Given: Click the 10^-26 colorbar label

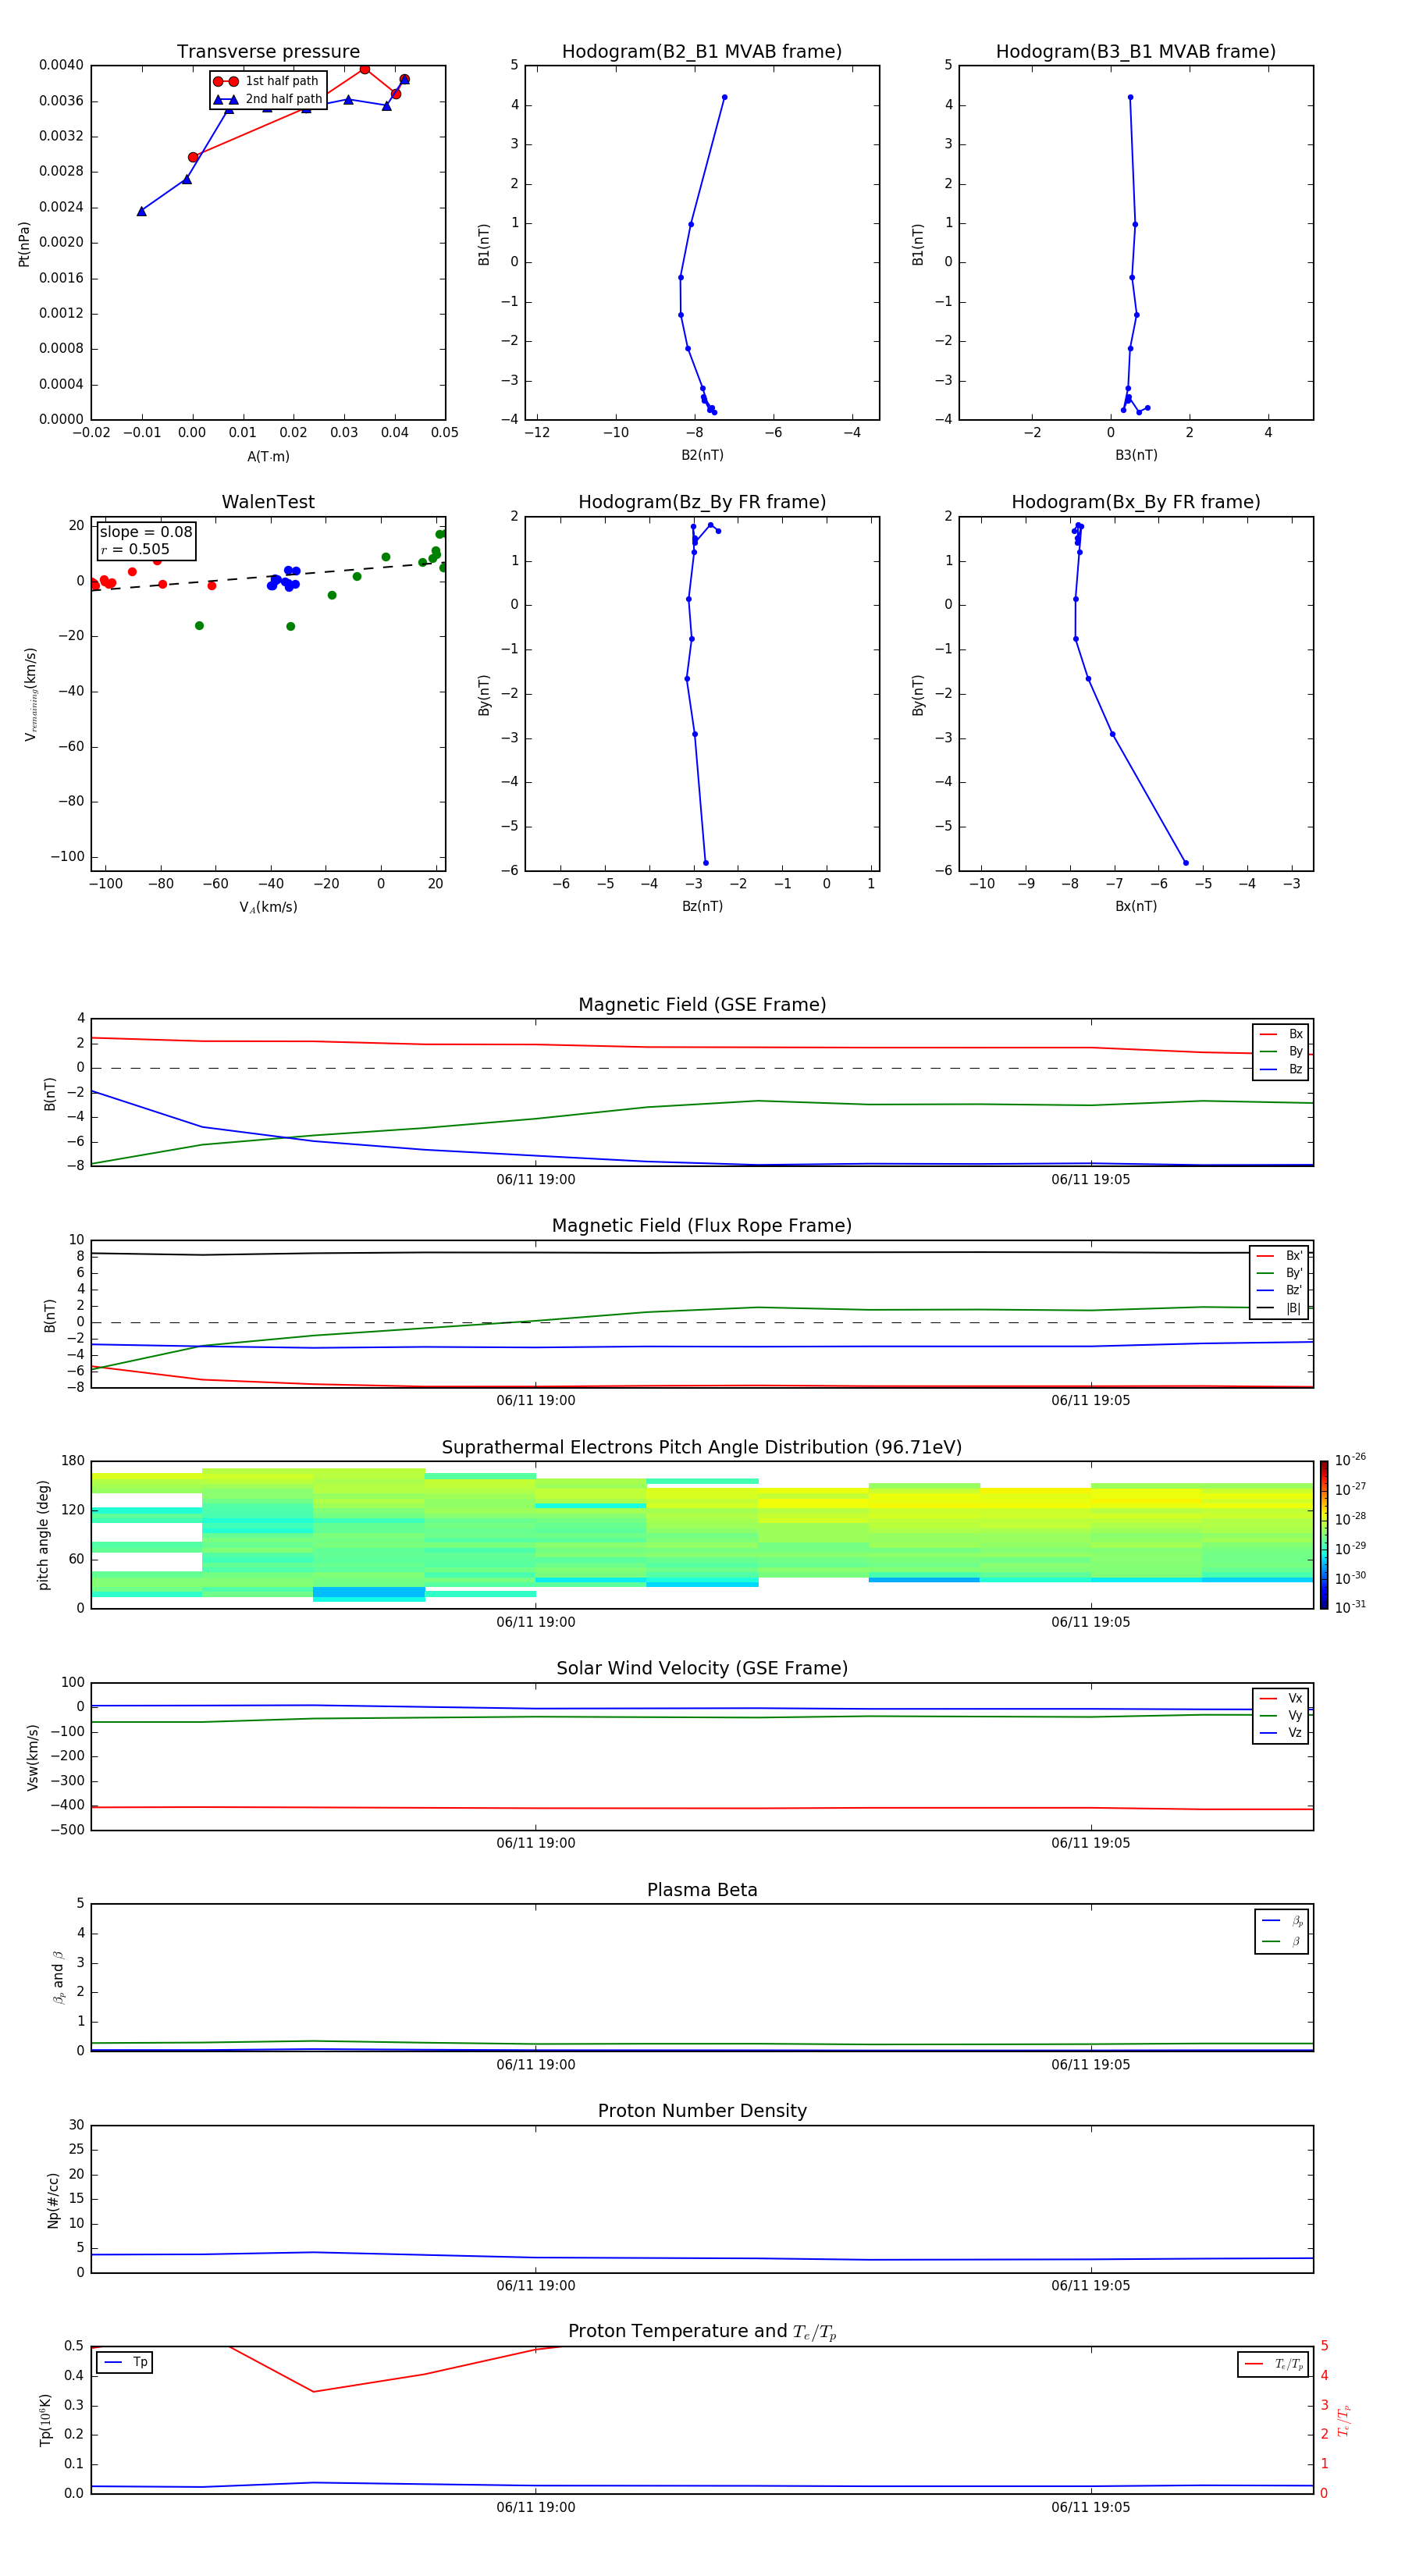Looking at the screenshot, I should pos(1350,1460).
